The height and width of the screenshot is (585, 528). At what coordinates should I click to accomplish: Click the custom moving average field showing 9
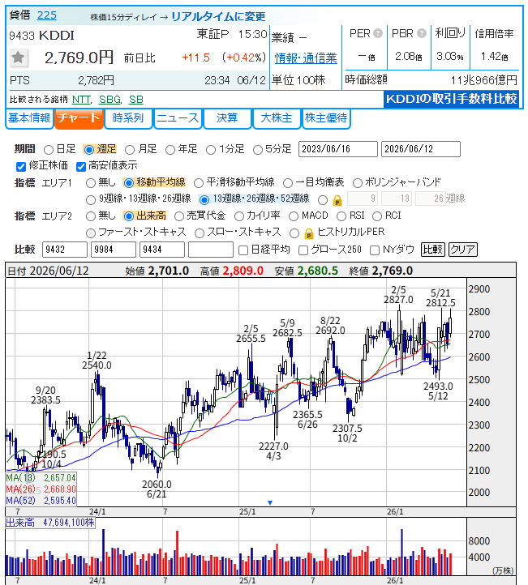coord(363,199)
